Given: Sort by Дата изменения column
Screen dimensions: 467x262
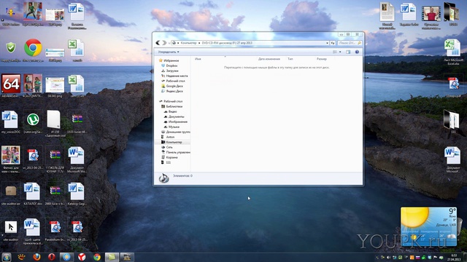Looking at the screenshot, I should [x=269, y=59].
